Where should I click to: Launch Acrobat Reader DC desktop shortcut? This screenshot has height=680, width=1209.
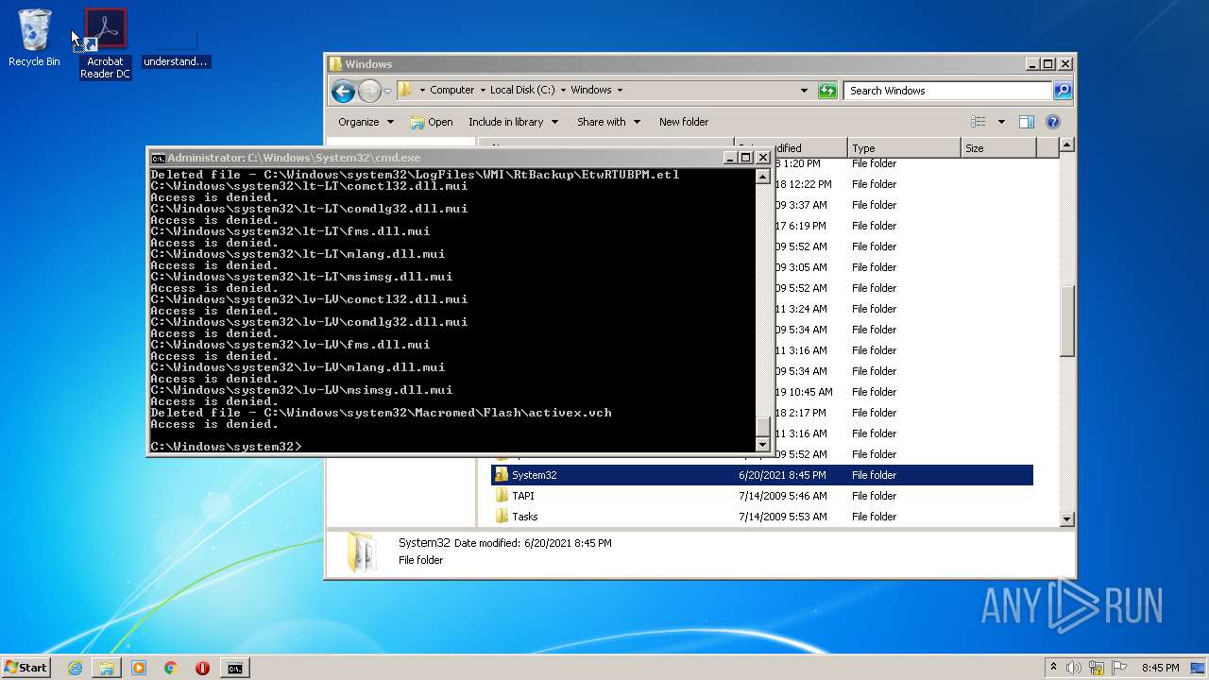click(x=105, y=43)
